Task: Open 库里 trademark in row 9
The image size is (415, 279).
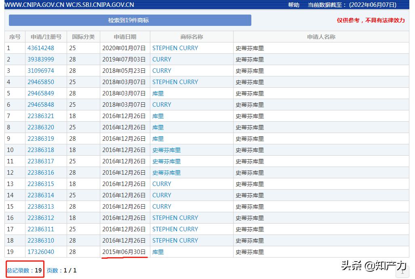Action: 158,139
